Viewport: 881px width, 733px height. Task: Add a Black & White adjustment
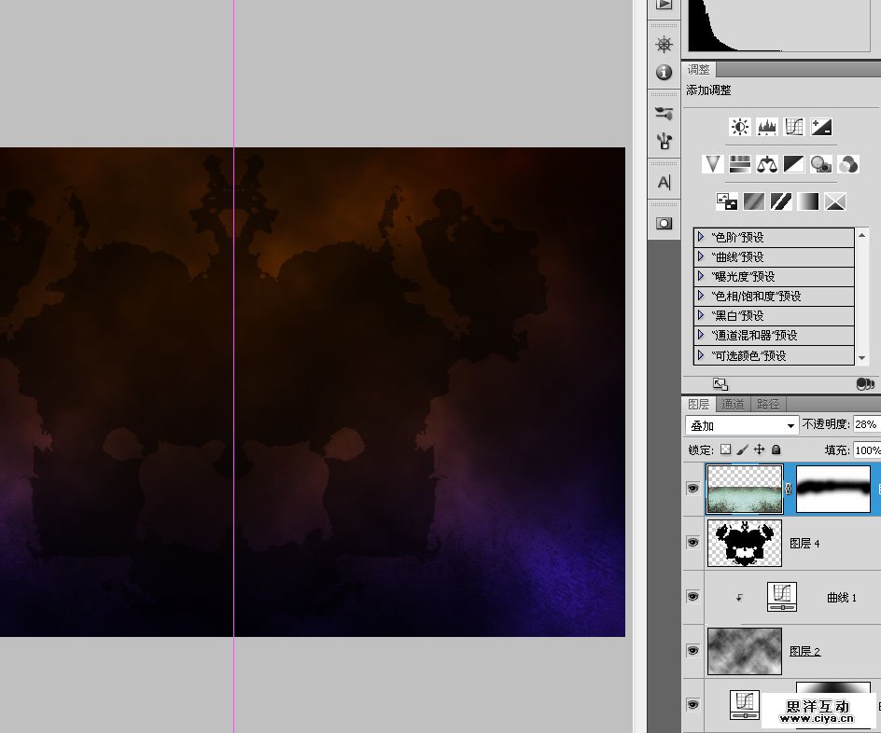[794, 164]
